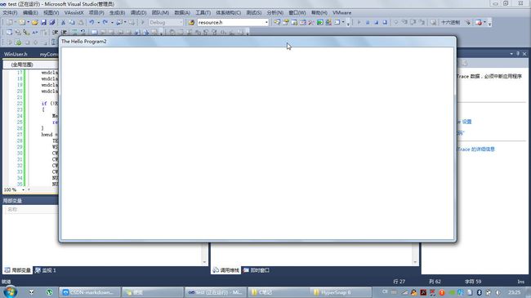531x298 pixels.
Task: Open the editor zoom 100 % dropdown
Action: (x=23, y=189)
